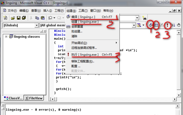Click editor vertical scrollbar down arrow
The width and height of the screenshot is (183, 115).
click(179, 95)
